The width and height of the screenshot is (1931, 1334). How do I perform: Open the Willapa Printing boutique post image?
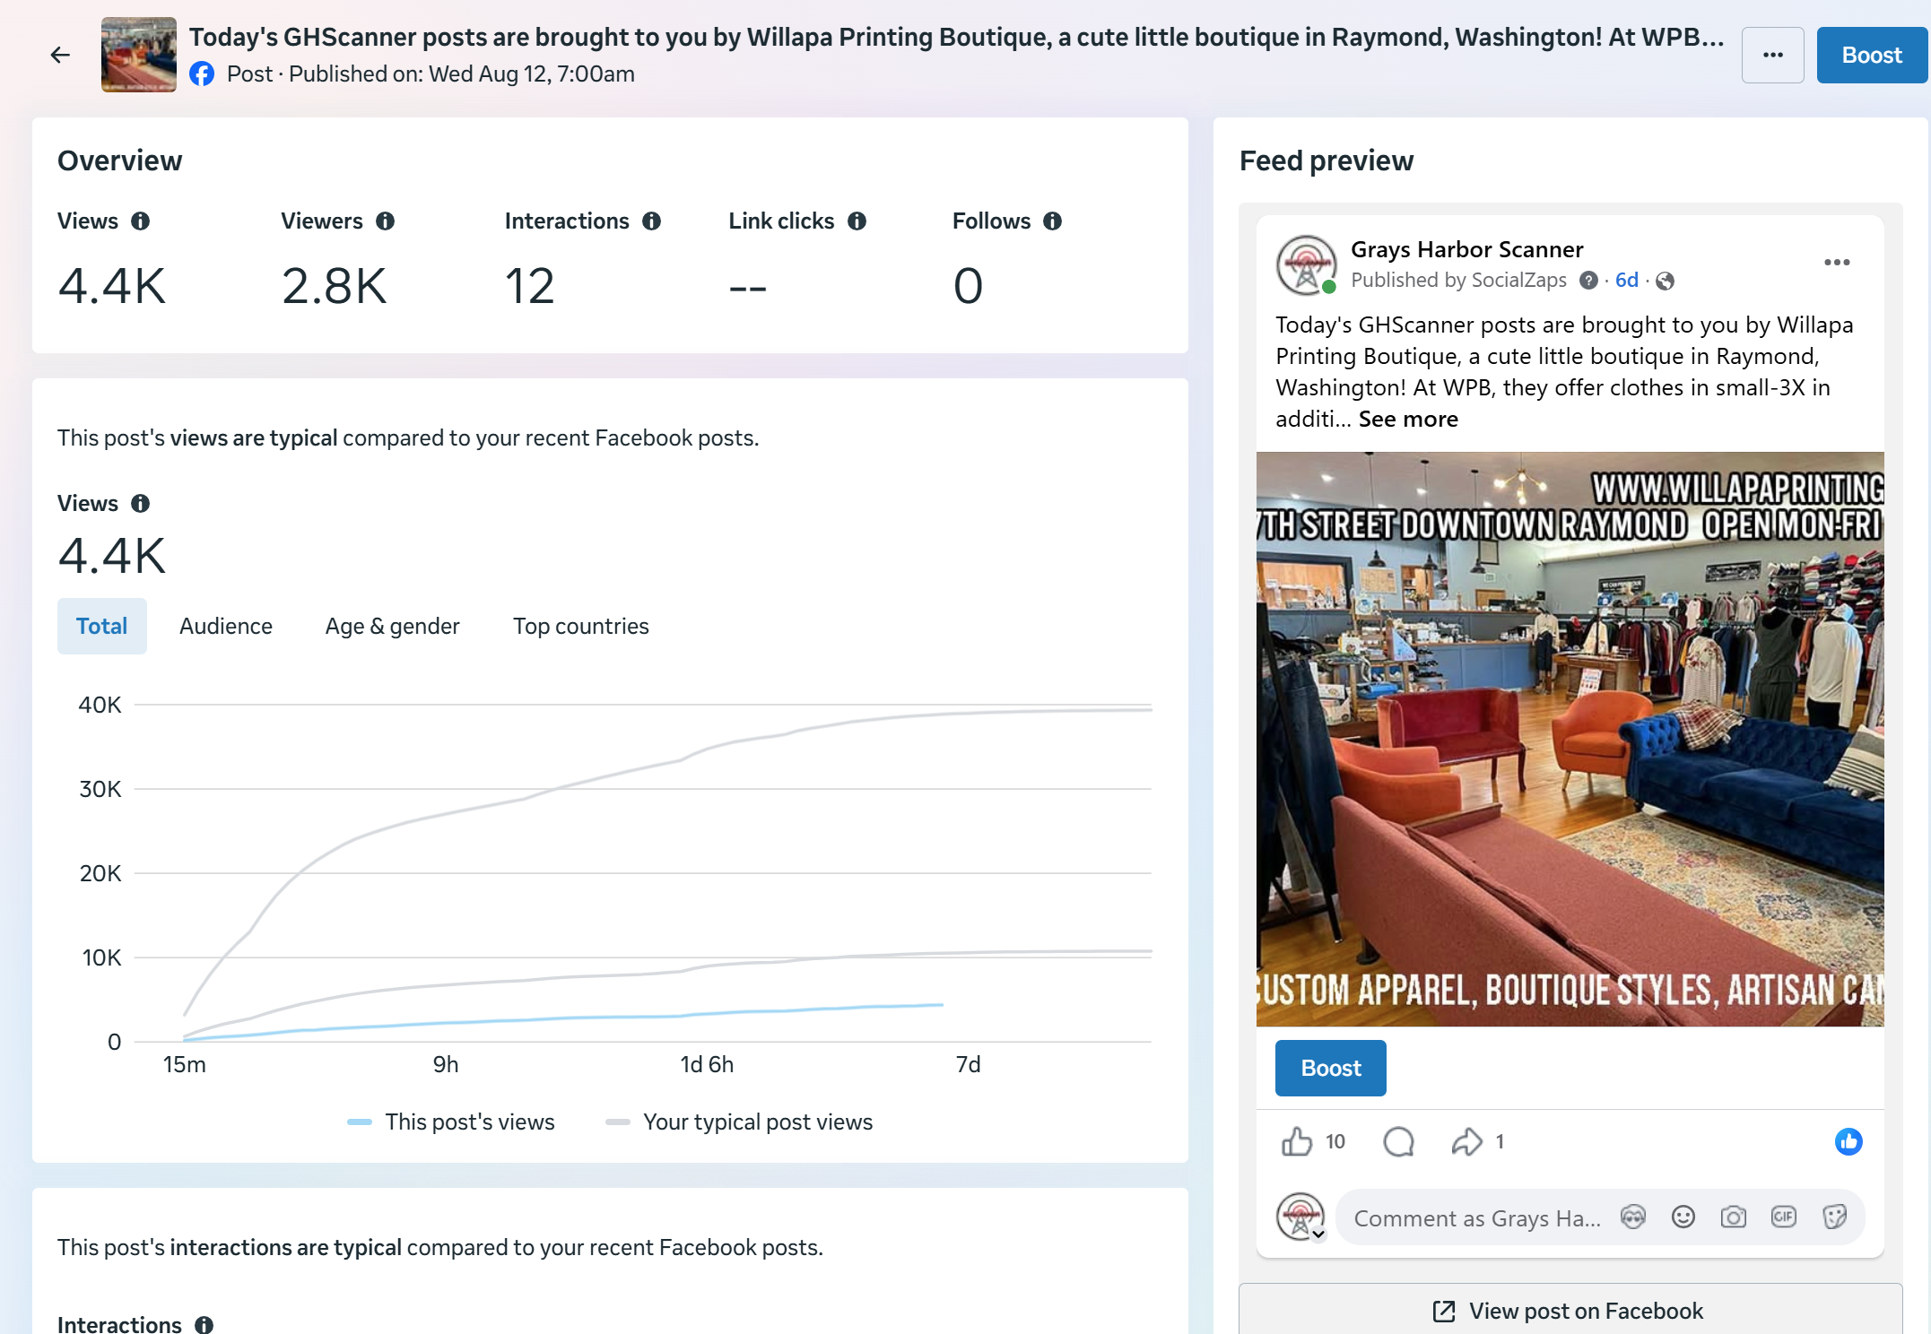[x=1570, y=740]
